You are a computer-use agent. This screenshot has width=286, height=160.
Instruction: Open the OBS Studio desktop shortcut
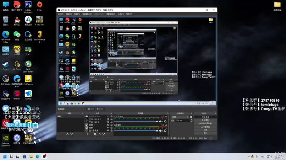(5, 80)
